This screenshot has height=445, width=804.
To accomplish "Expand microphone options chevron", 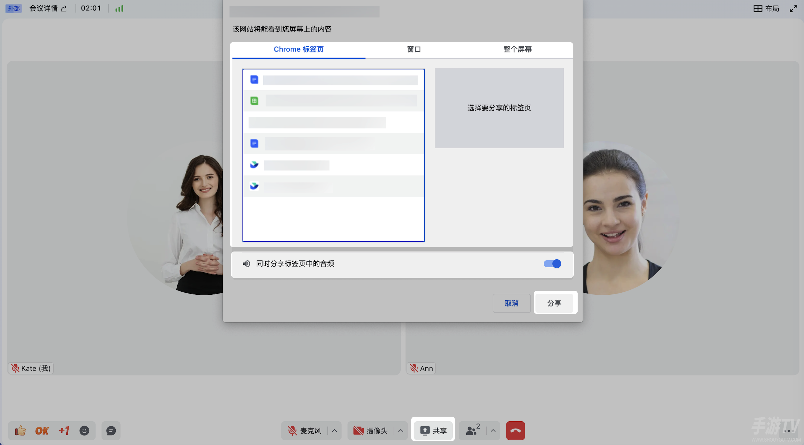I will tap(334, 430).
